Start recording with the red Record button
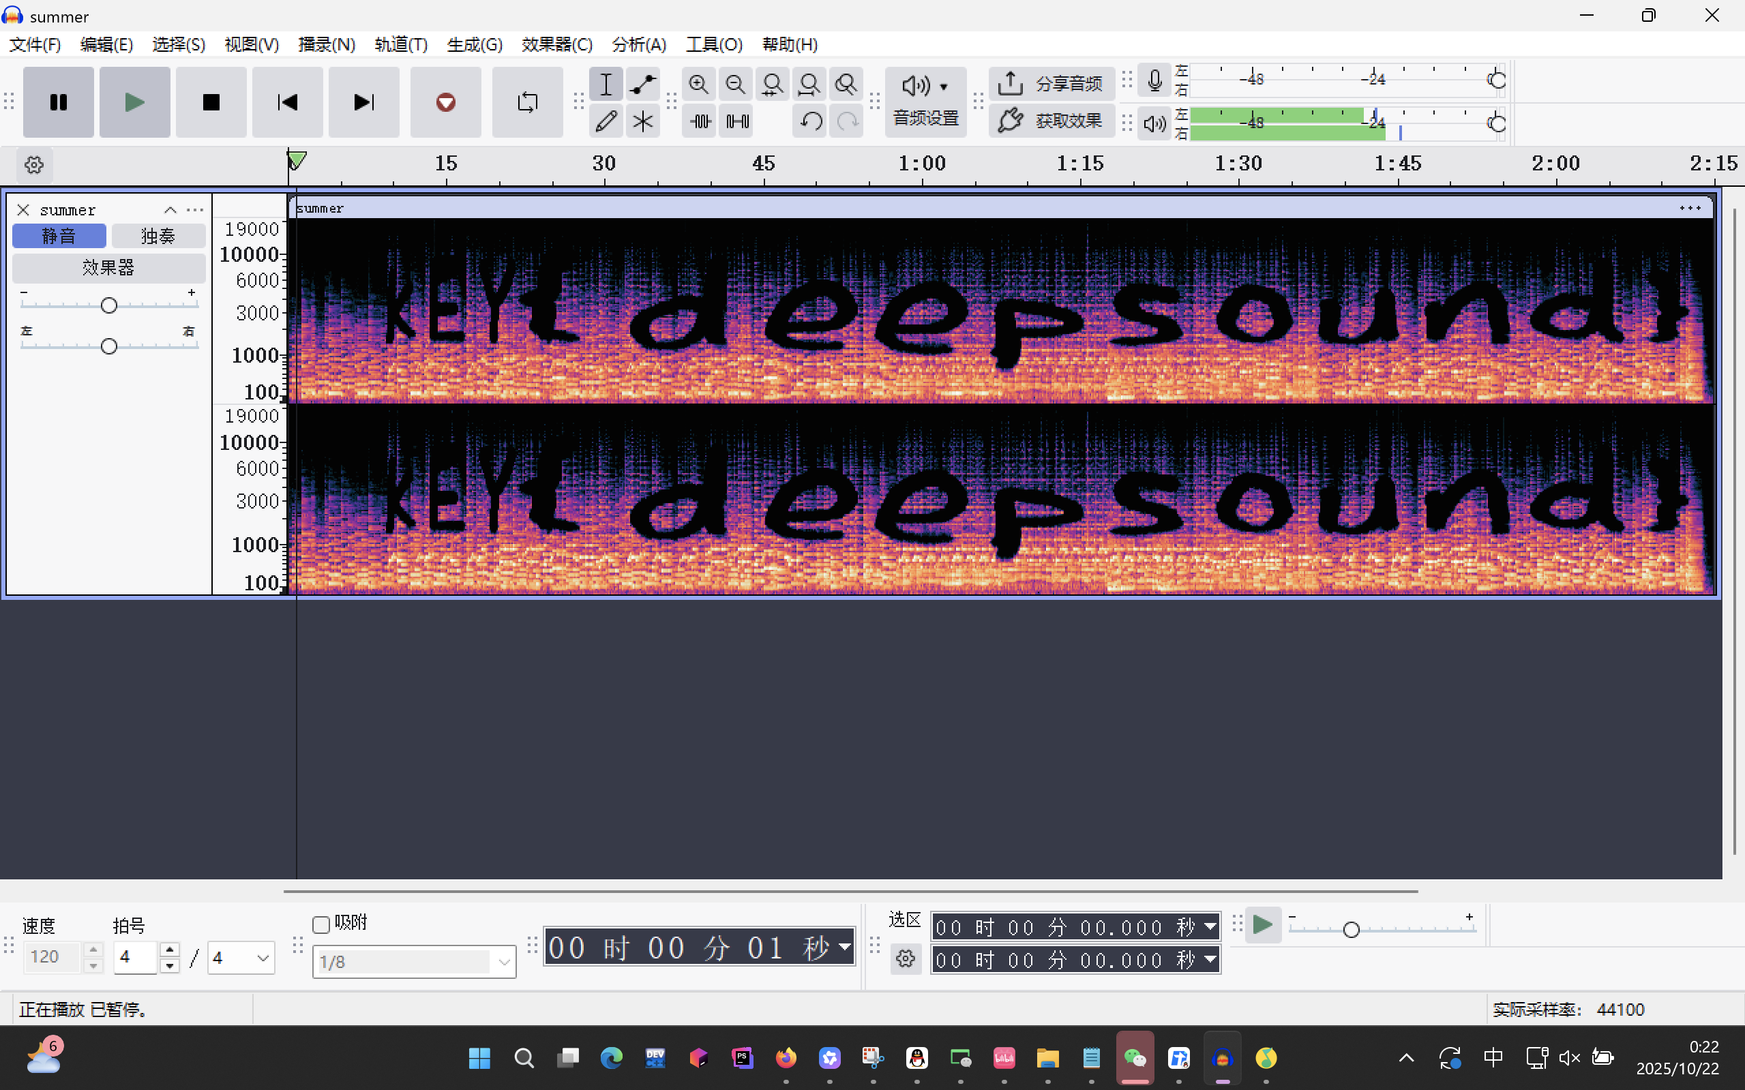This screenshot has height=1090, width=1745. click(445, 102)
